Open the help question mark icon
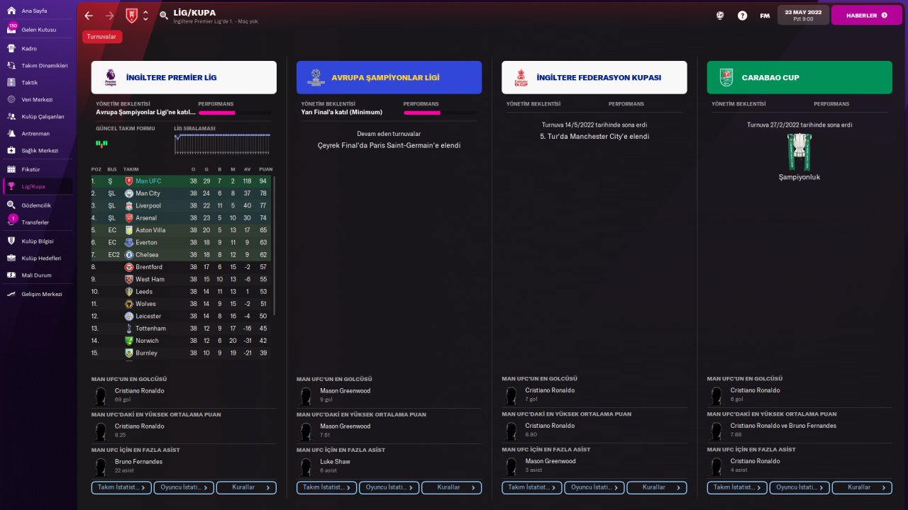This screenshot has width=908, height=510. pos(742,16)
